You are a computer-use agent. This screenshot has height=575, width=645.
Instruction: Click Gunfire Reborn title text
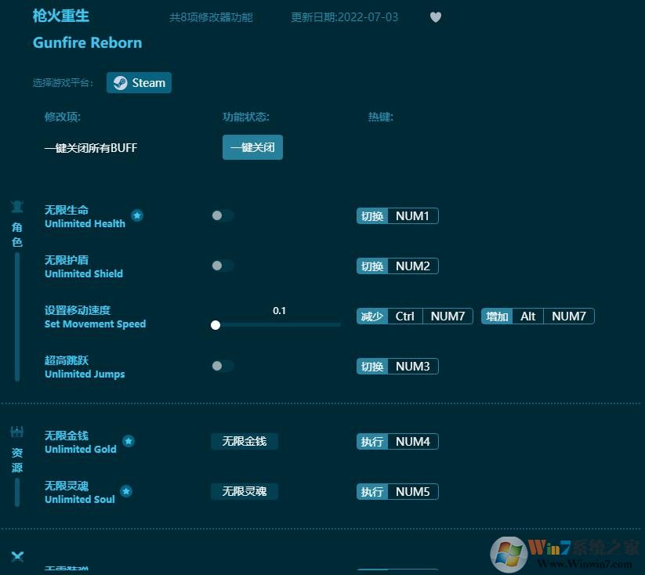tap(87, 43)
